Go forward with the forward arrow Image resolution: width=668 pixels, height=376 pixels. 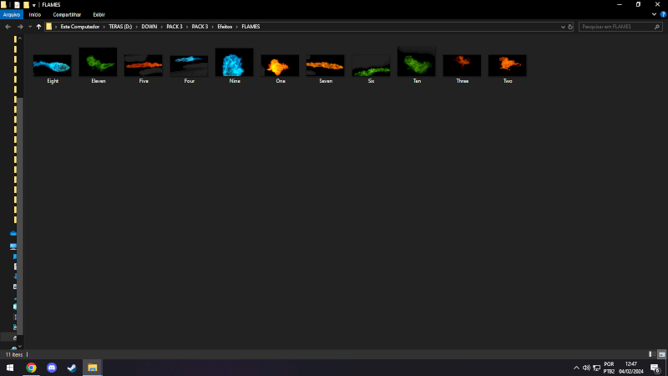[20, 27]
